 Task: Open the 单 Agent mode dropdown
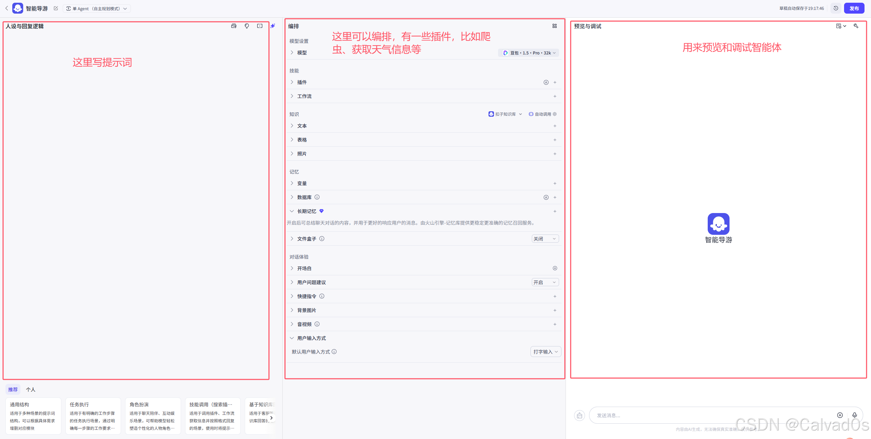pyautogui.click(x=96, y=9)
